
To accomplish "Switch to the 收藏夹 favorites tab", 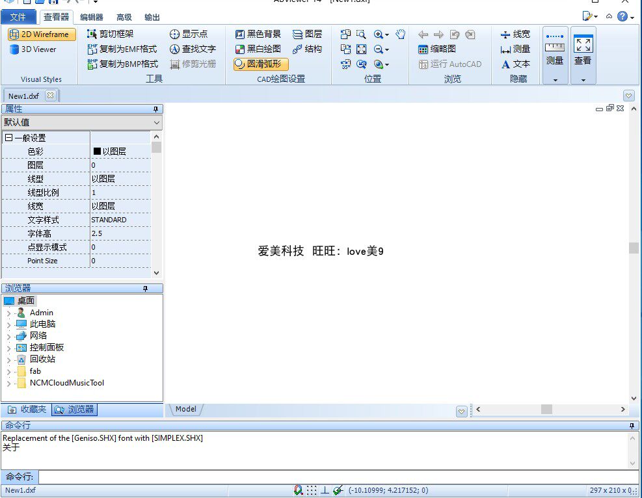I will 27,409.
